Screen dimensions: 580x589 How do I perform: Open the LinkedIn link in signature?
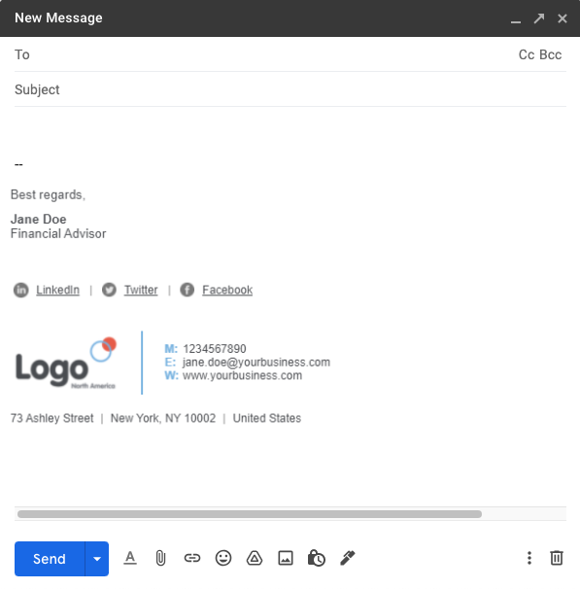[x=58, y=290]
